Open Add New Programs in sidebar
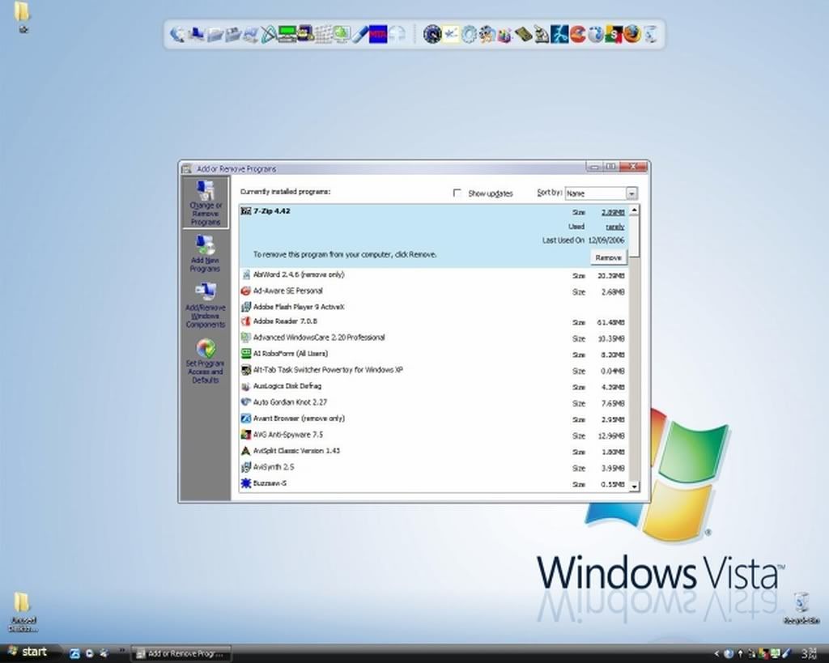Viewport: 829px width, 663px height. click(205, 252)
